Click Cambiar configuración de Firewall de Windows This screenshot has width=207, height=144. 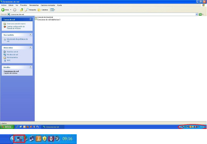pyautogui.click(x=16, y=27)
